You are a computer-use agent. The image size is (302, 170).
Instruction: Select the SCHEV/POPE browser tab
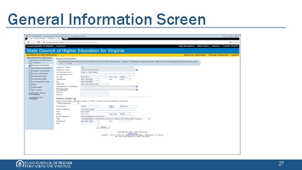point(45,38)
